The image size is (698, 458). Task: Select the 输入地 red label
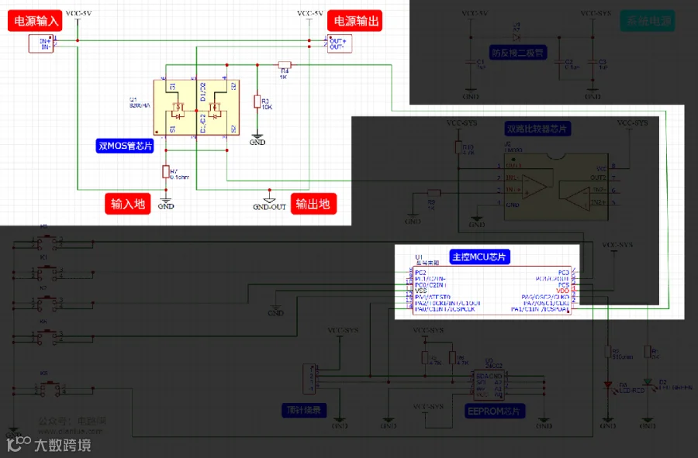tap(128, 204)
